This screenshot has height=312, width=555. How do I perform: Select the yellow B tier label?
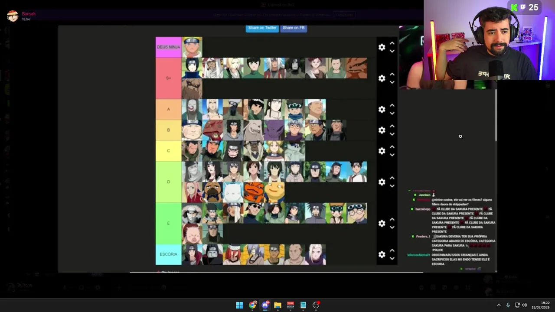click(x=169, y=130)
